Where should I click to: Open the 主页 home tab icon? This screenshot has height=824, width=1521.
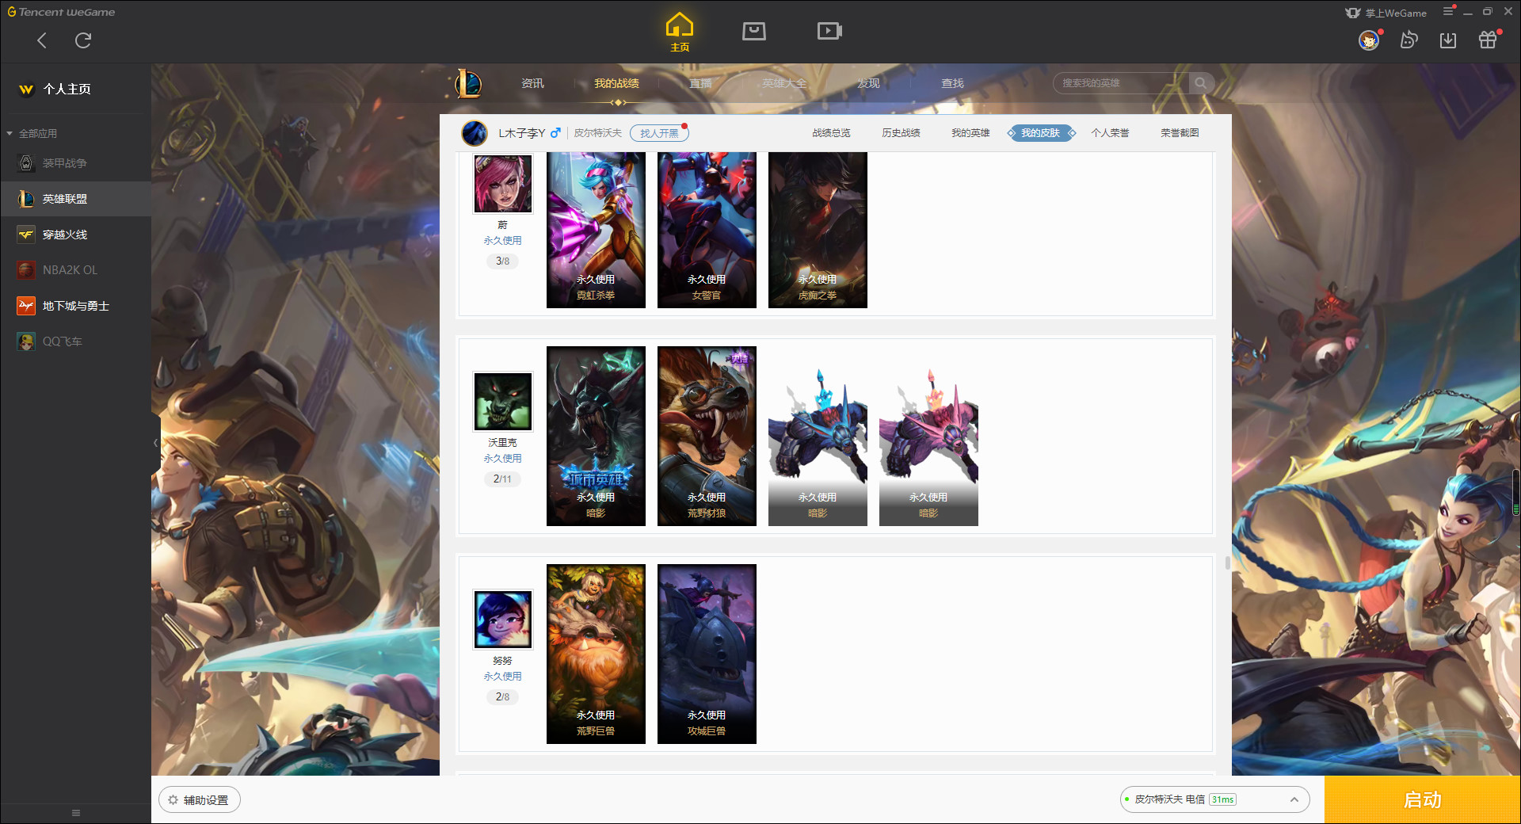pos(680,32)
